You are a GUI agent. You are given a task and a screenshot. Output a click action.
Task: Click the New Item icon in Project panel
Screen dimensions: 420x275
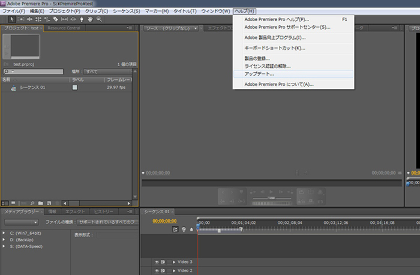(x=49, y=203)
